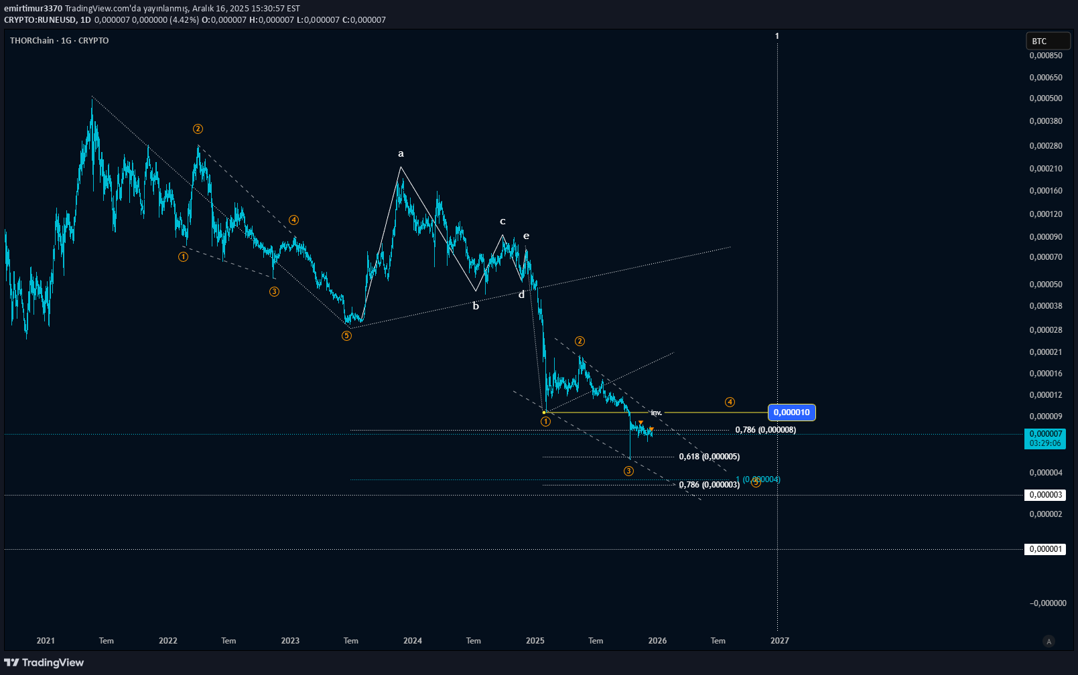This screenshot has width=1078, height=675.
Task: Click the "inv." label on the yellow line
Action: [x=656, y=412]
